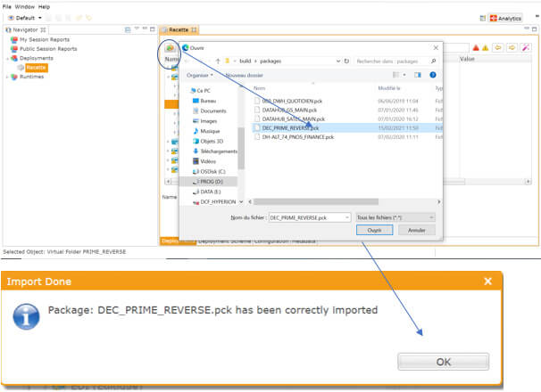Image resolution: width=541 pixels, height=392 pixels.
Task: Click OK in the Import Done dialog
Action: (x=444, y=362)
